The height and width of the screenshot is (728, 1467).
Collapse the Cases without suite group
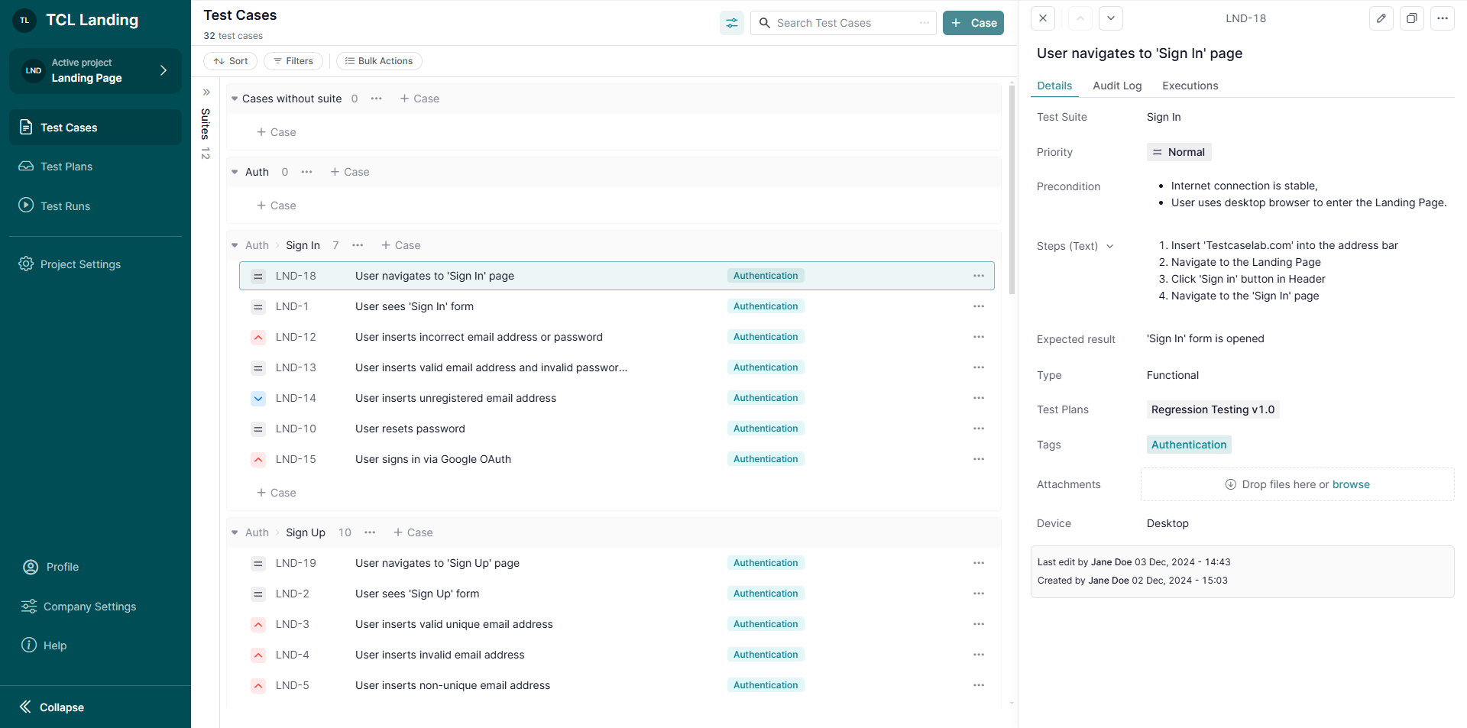[235, 99]
